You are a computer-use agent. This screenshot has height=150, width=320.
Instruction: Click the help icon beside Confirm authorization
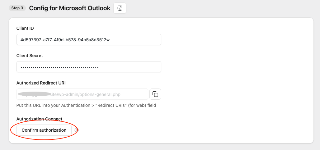[x=77, y=130]
